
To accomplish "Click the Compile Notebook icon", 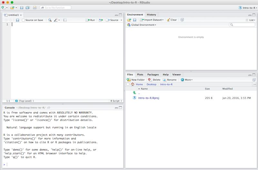I will point(65,20).
